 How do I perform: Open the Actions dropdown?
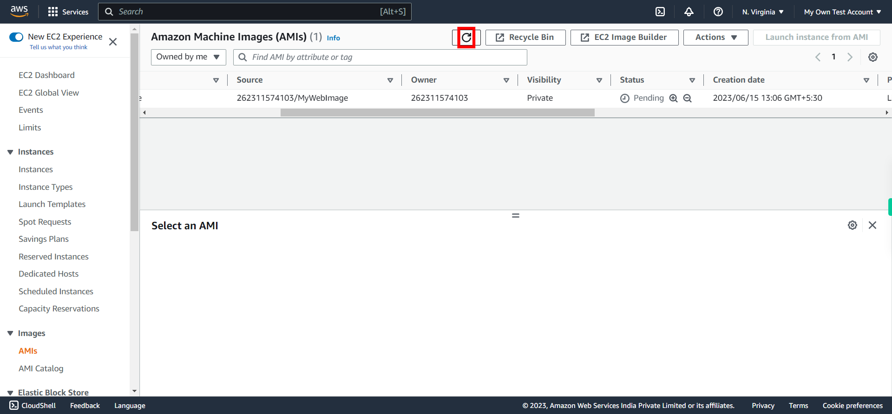pyautogui.click(x=716, y=38)
